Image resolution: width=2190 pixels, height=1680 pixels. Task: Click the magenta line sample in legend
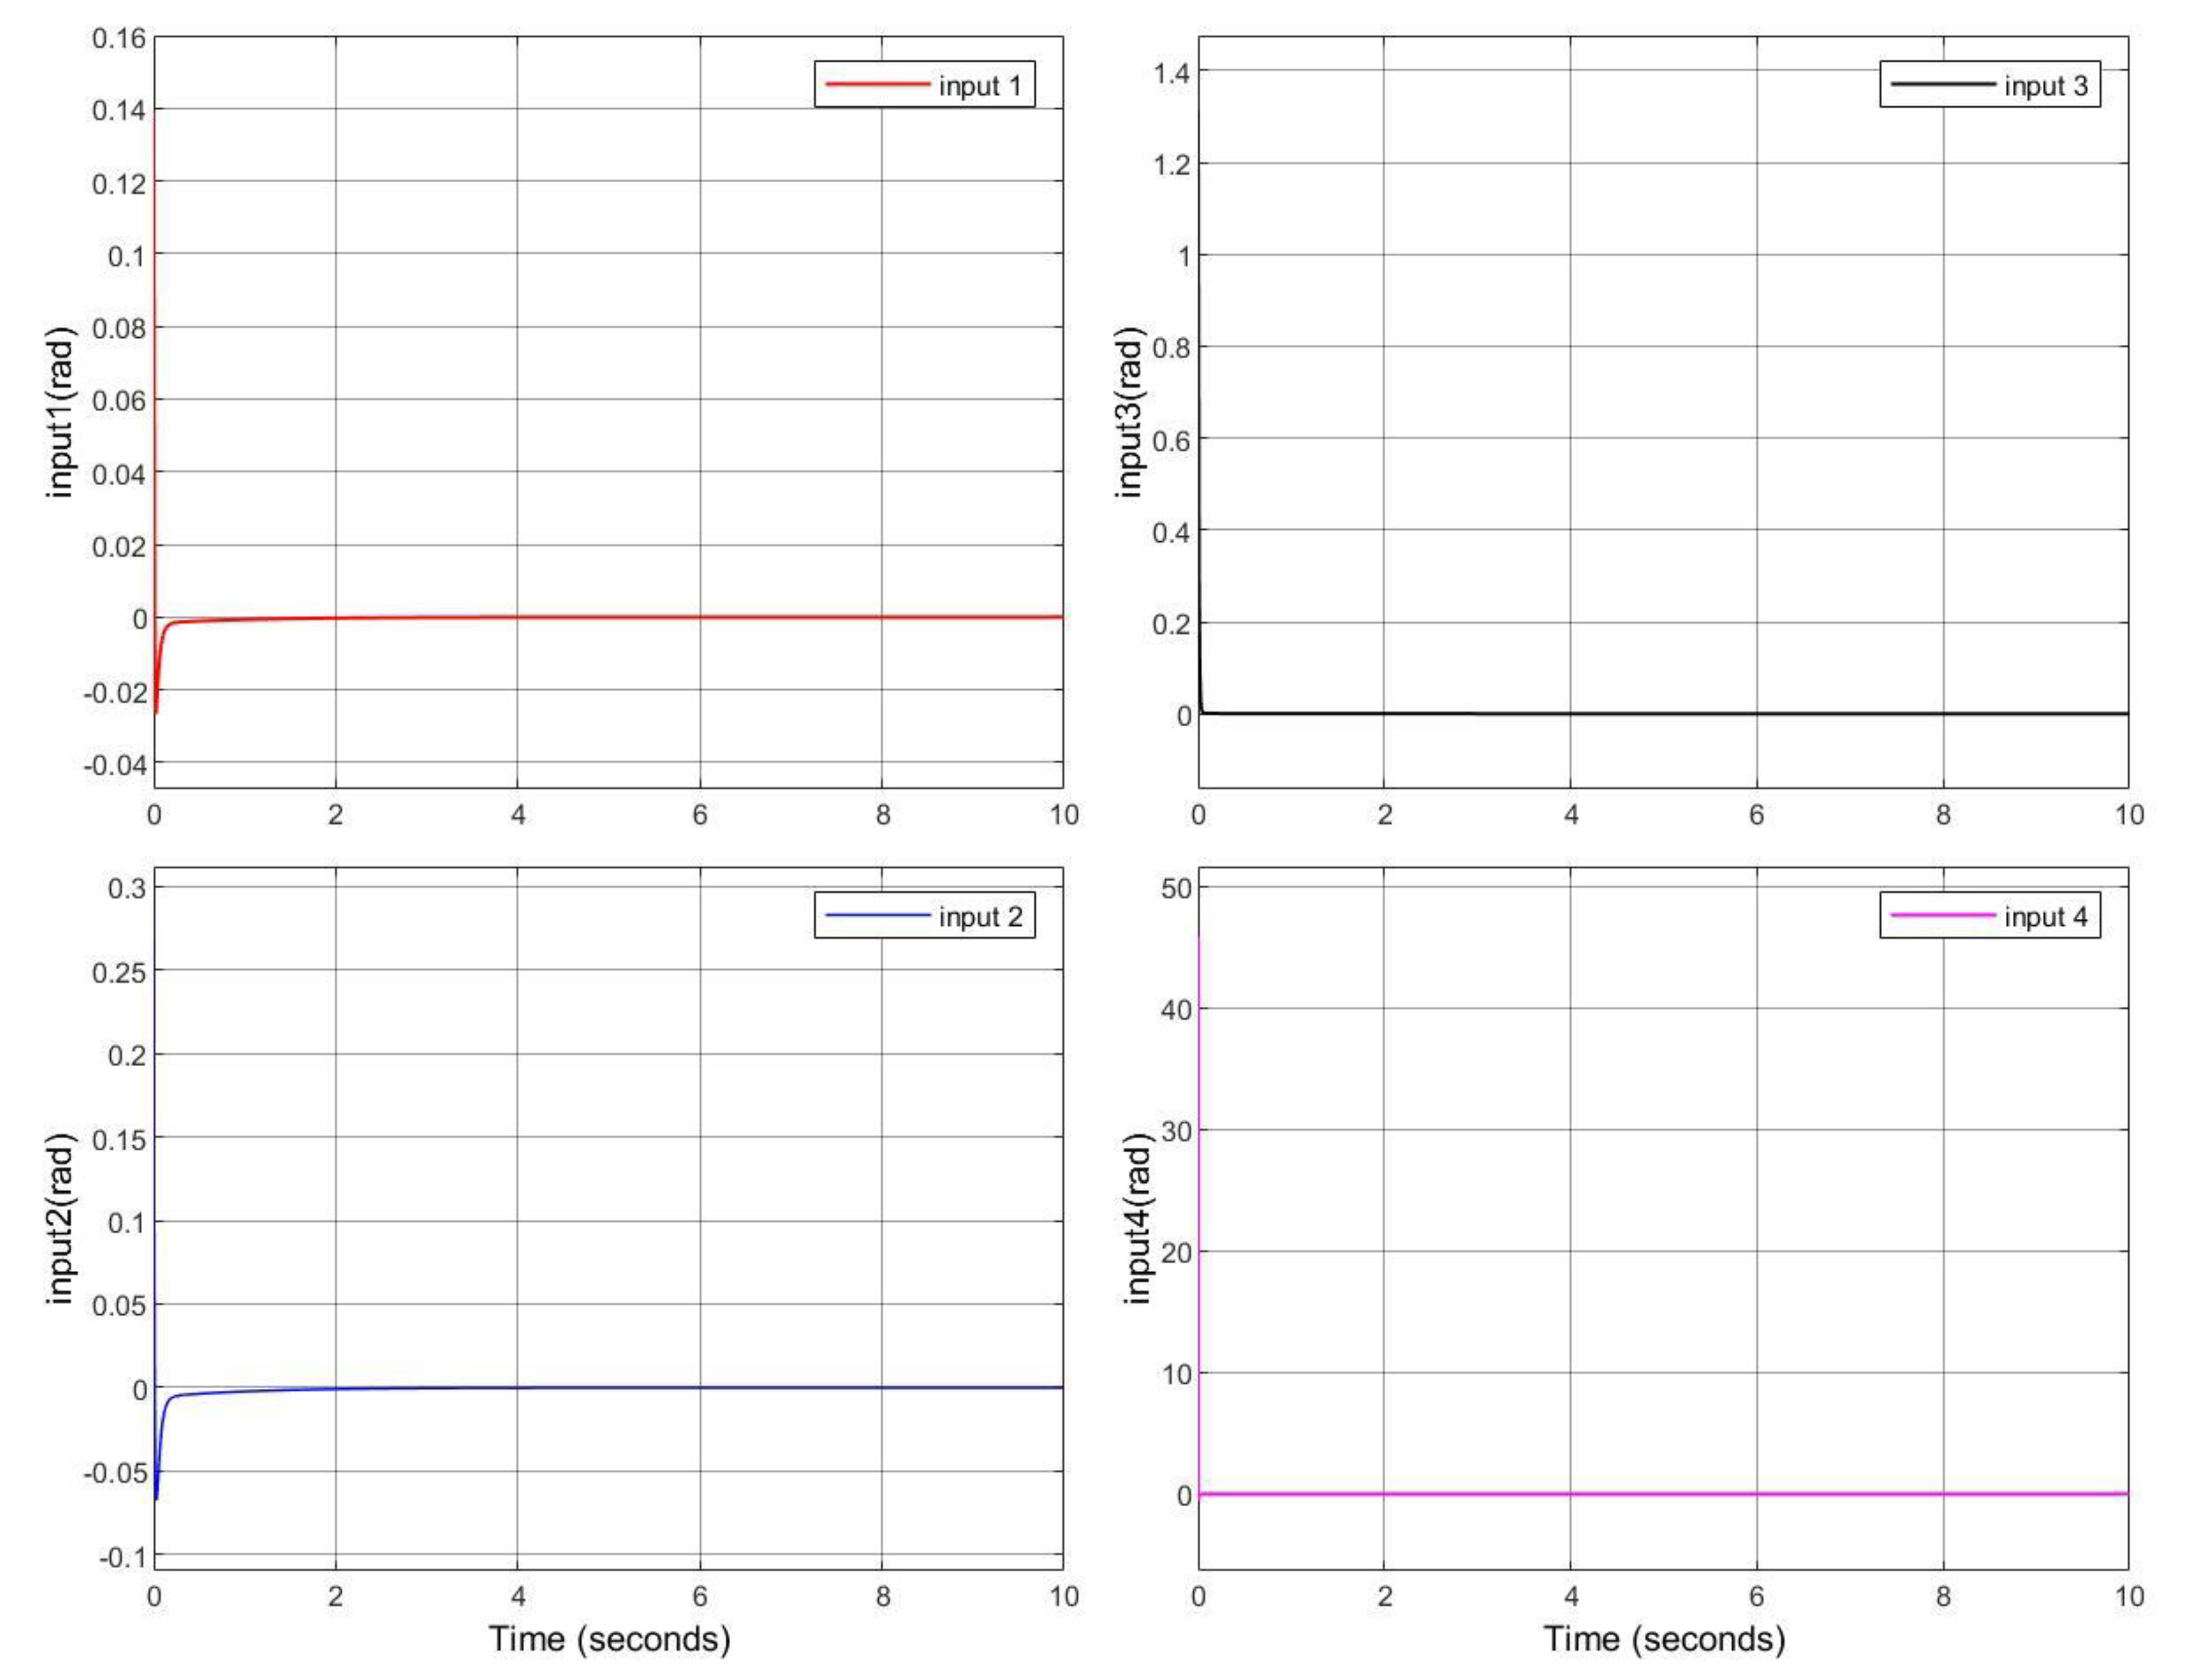(1942, 916)
